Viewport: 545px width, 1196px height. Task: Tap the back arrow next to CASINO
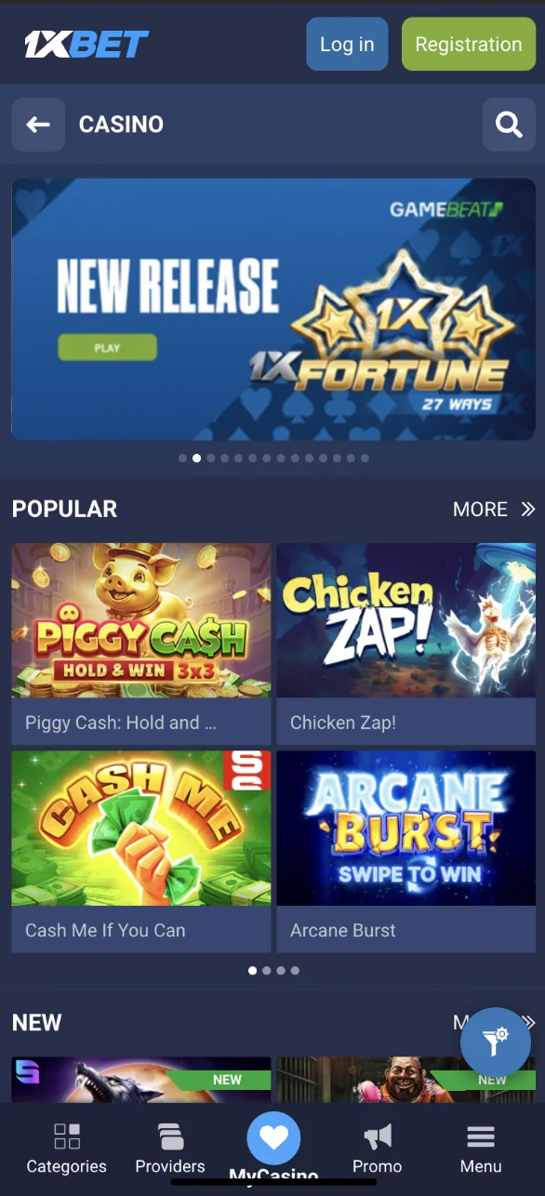pos(38,125)
